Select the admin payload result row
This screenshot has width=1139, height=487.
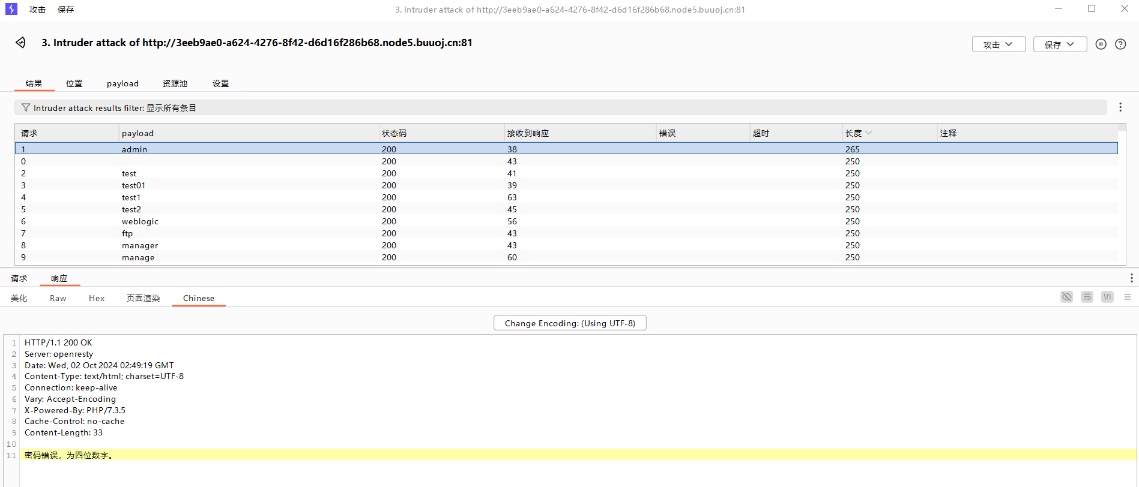[566, 149]
